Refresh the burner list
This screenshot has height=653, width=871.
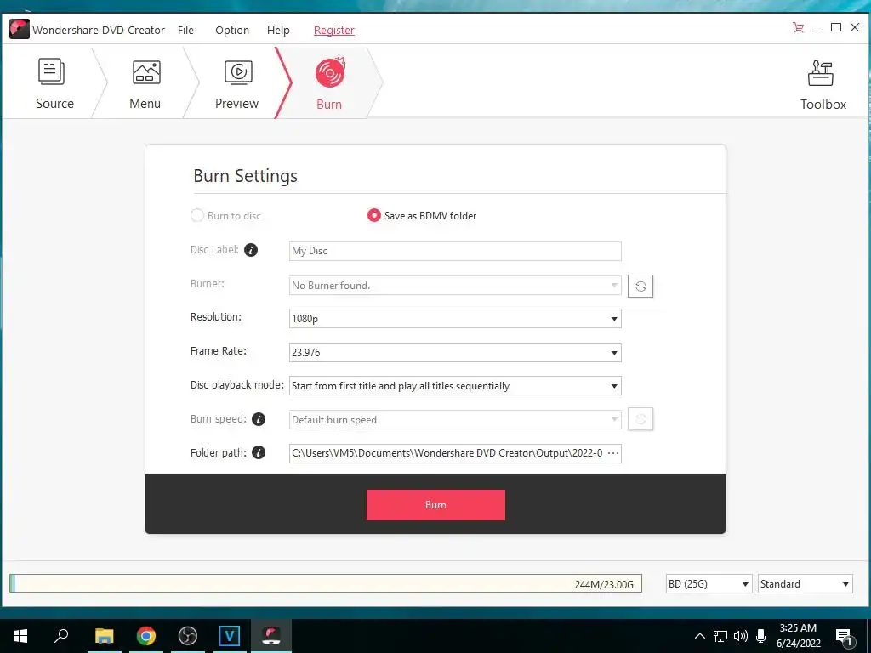tap(640, 286)
